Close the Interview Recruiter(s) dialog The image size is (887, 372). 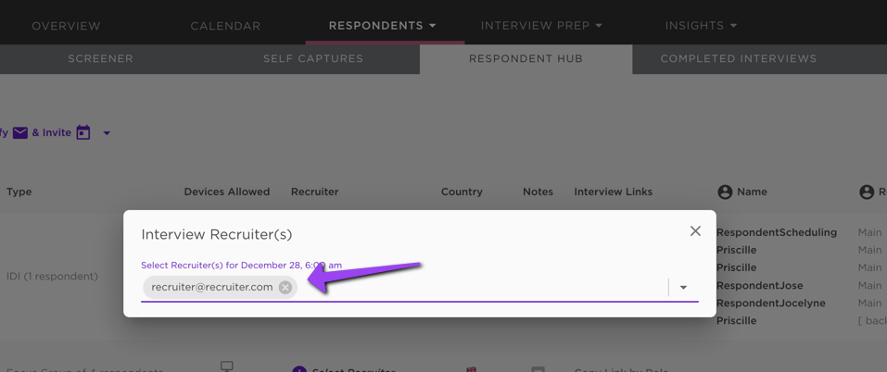(695, 230)
